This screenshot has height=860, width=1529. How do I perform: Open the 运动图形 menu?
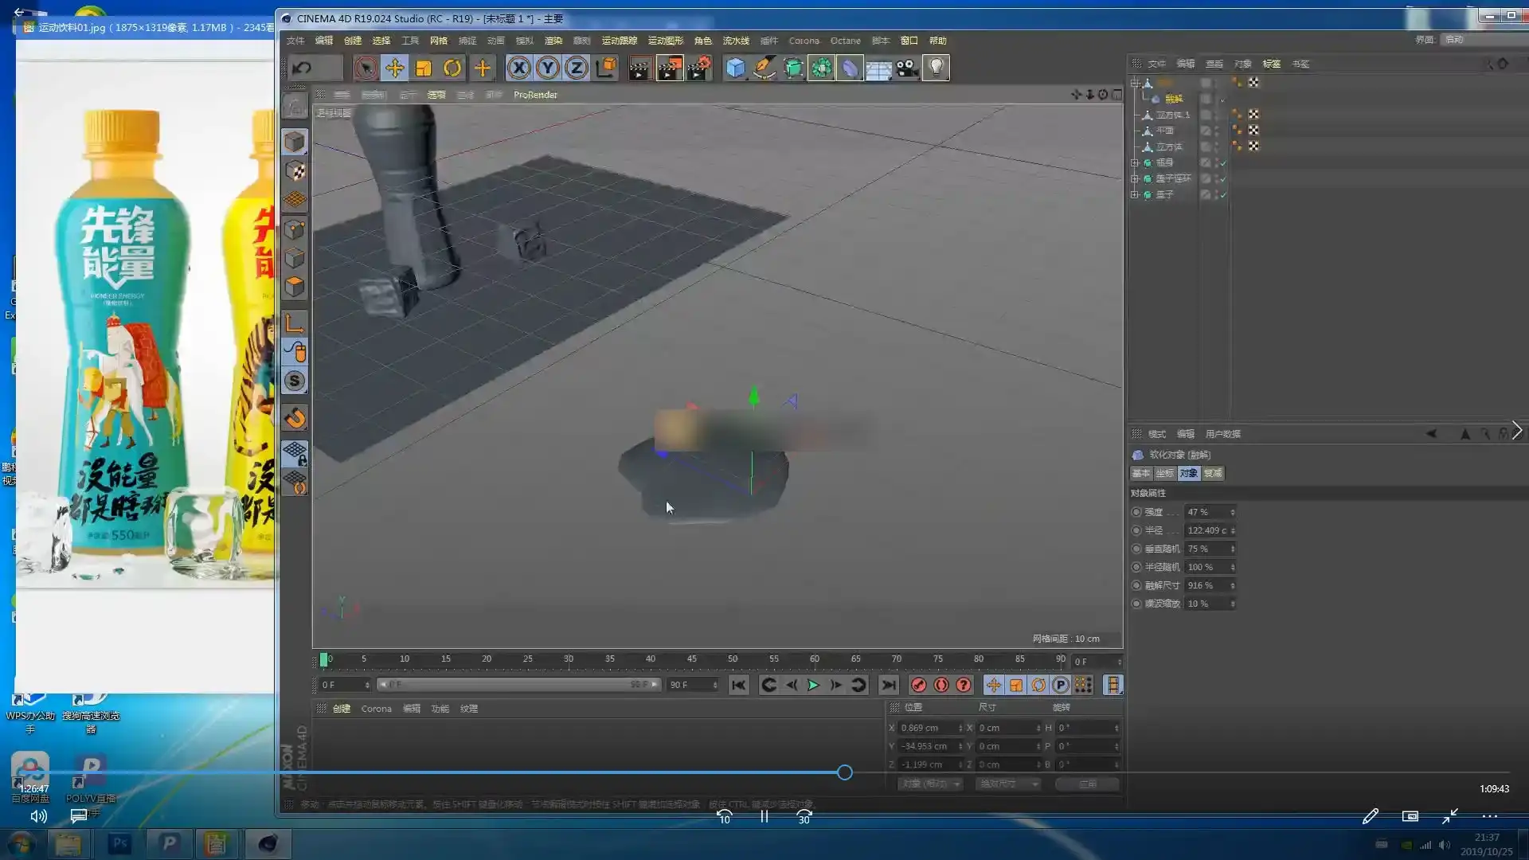tap(665, 41)
